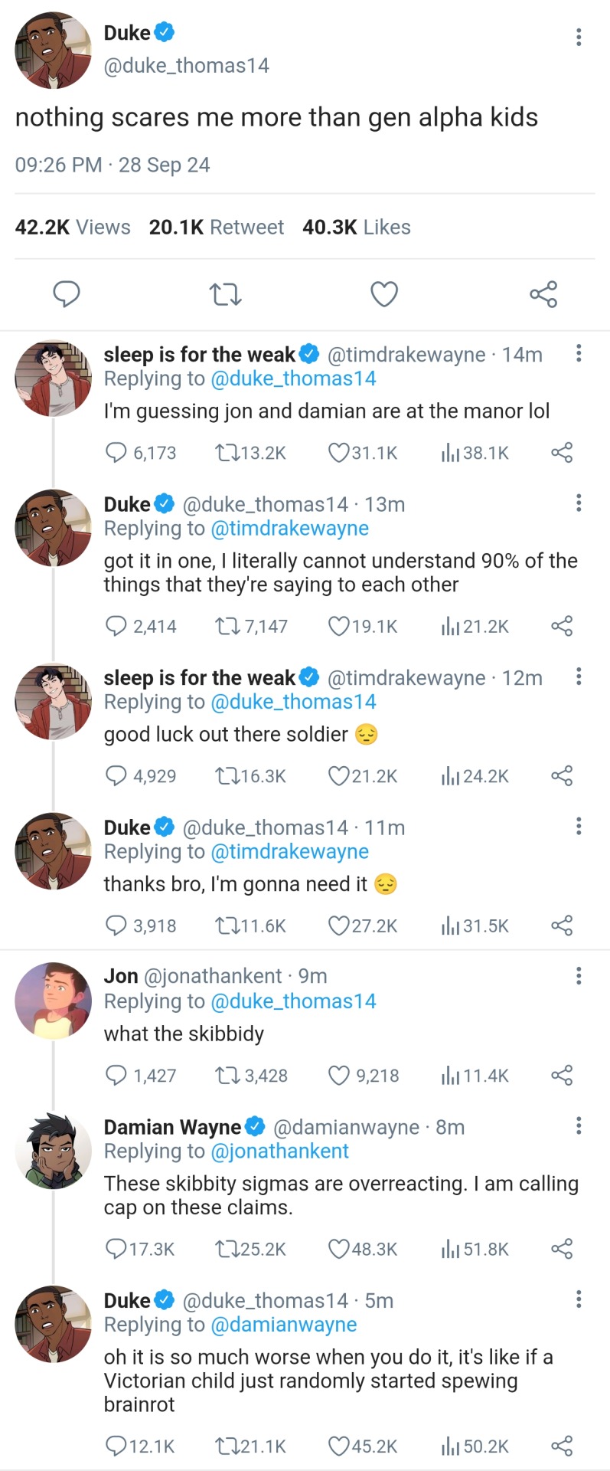Open the @jonathankent mention in Damian's reply
Viewport: 610px width, 1471px height.
point(279,1152)
